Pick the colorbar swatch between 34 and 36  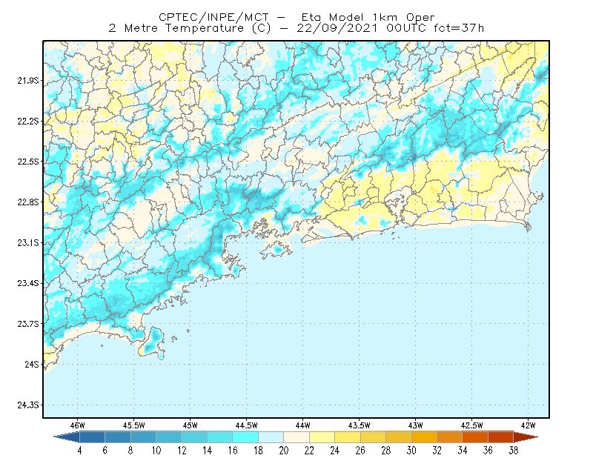point(475,437)
